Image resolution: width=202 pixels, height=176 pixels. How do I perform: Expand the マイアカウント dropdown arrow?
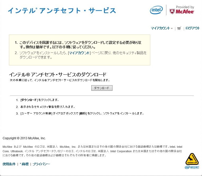[x=172, y=28]
